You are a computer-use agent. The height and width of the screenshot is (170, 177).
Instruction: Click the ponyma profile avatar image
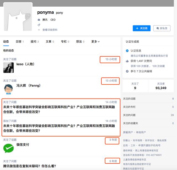18,17
